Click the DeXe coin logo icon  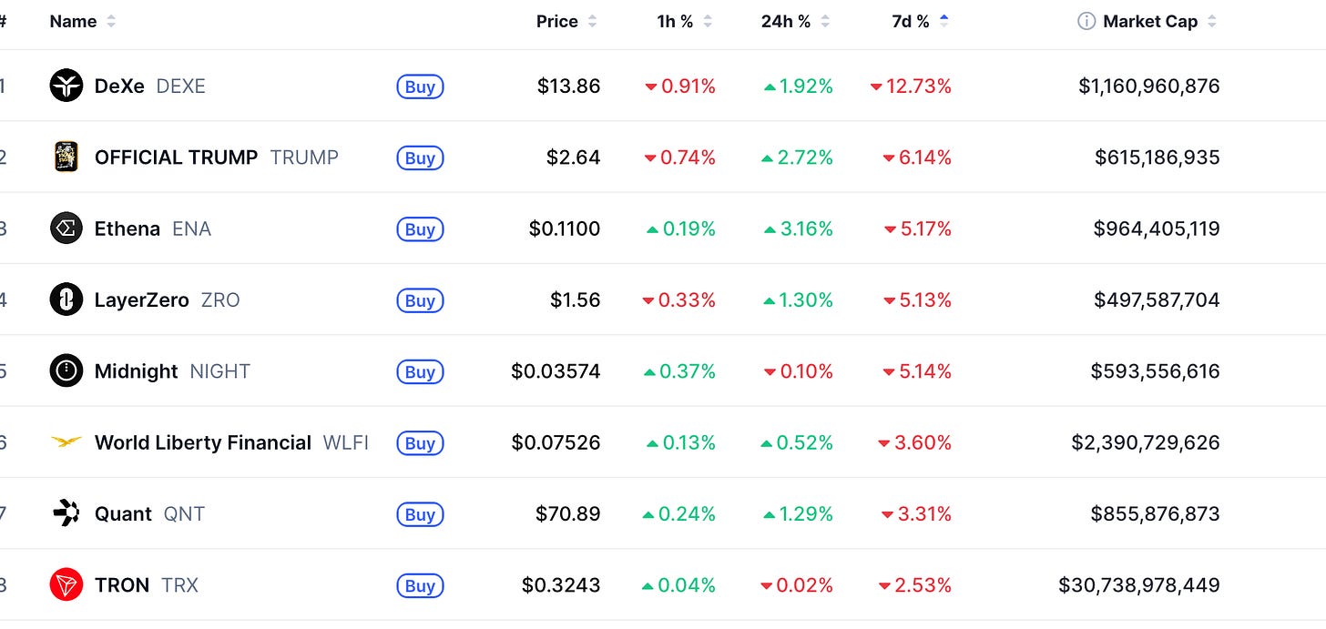click(66, 86)
